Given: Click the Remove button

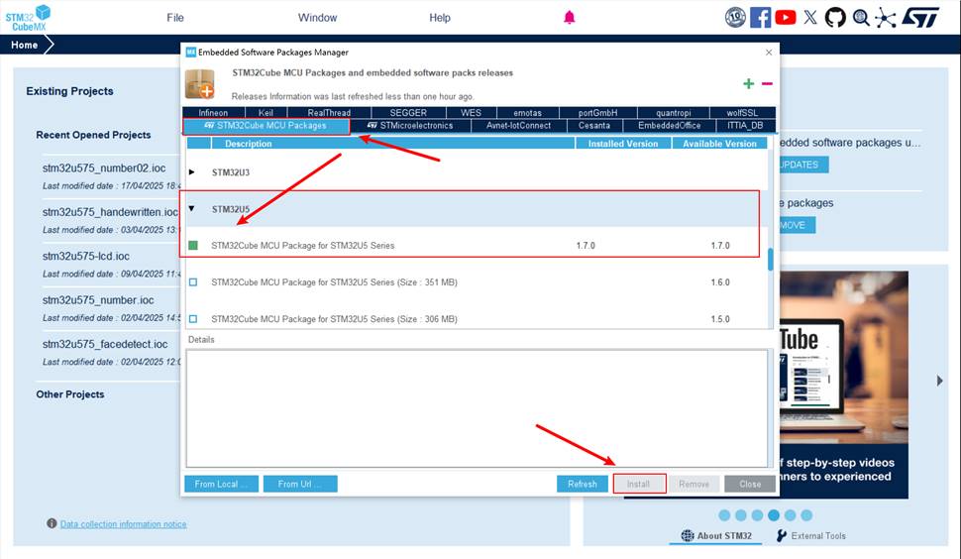Looking at the screenshot, I should (694, 484).
